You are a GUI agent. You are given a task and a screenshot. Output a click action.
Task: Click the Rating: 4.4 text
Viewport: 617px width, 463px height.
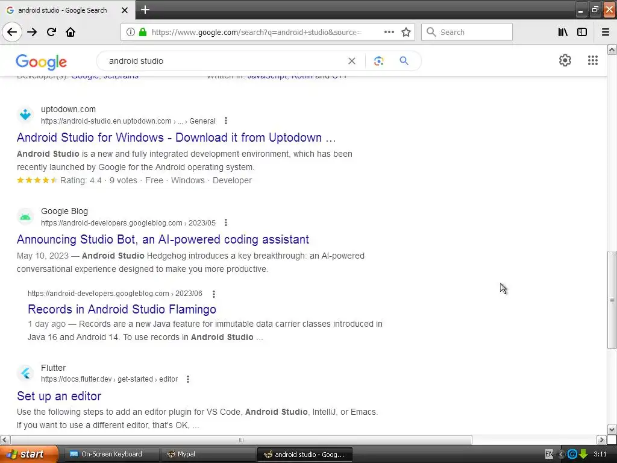(x=81, y=180)
